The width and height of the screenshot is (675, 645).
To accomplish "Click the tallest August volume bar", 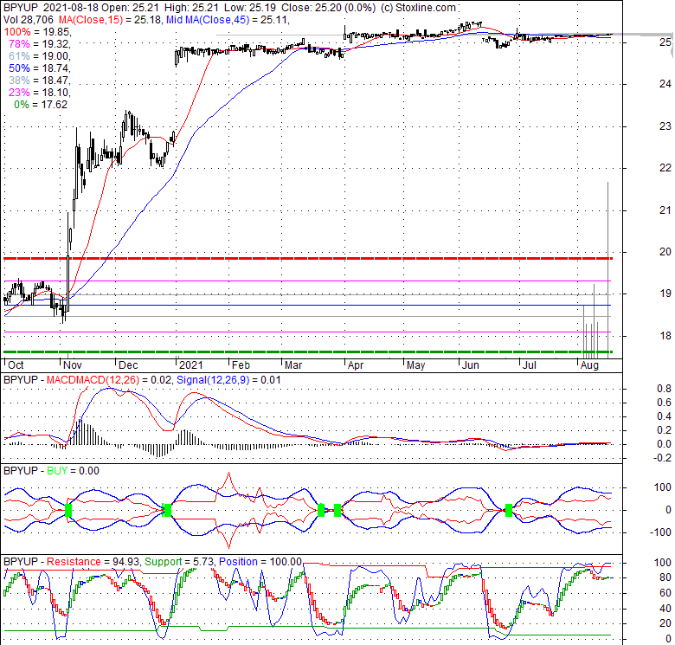I will (607, 270).
